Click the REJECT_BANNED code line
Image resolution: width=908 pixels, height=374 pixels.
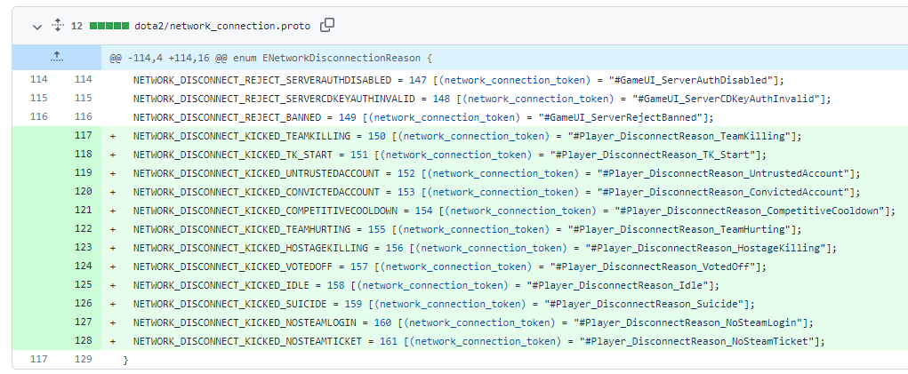pyautogui.click(x=423, y=117)
